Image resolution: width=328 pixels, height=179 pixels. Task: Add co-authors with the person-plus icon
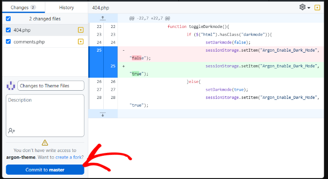(12, 131)
